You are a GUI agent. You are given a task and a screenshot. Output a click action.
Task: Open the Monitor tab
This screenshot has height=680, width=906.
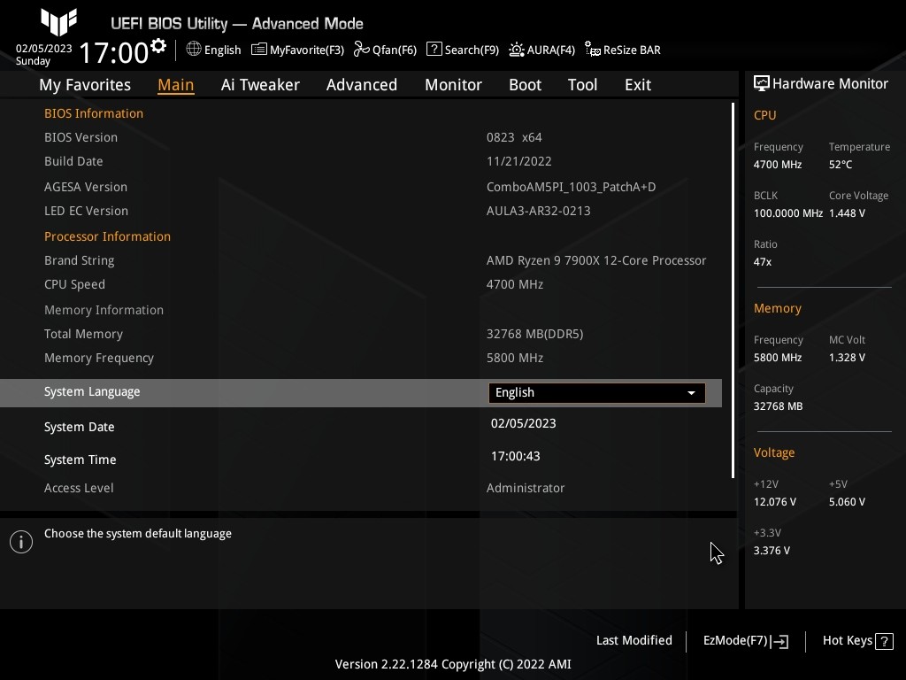pos(453,85)
